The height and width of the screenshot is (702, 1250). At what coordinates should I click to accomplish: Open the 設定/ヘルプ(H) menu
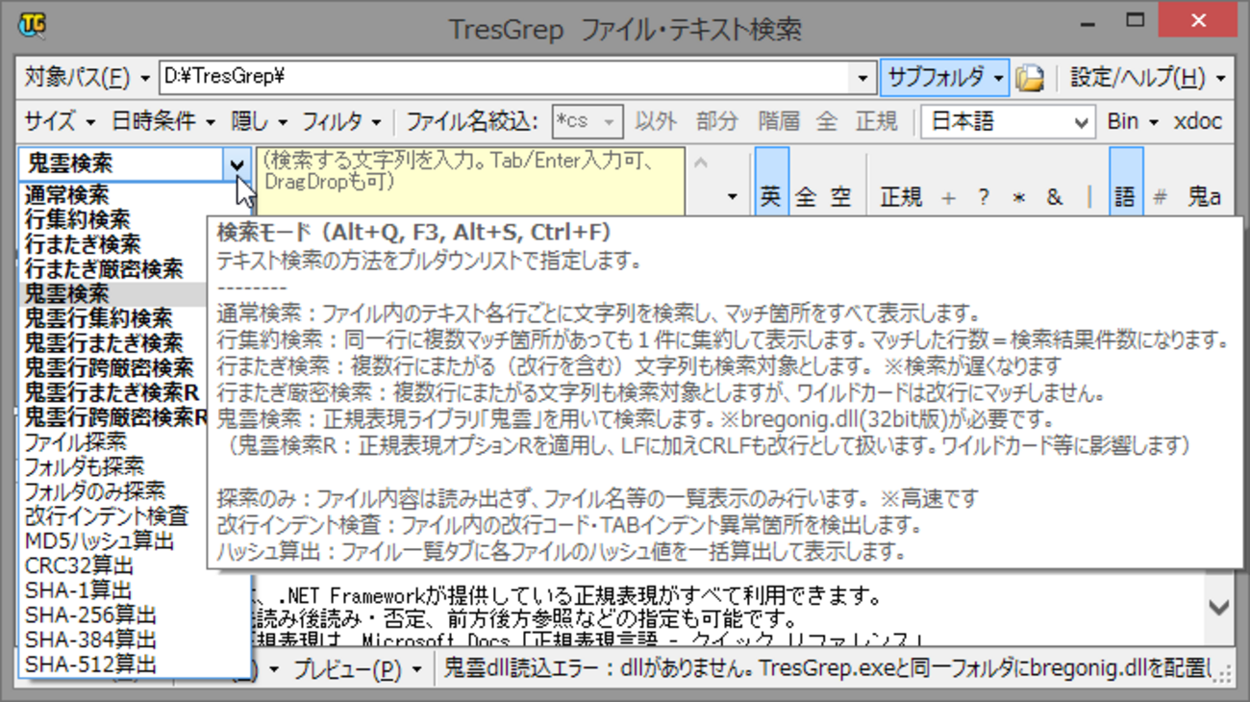pyautogui.click(x=1148, y=77)
